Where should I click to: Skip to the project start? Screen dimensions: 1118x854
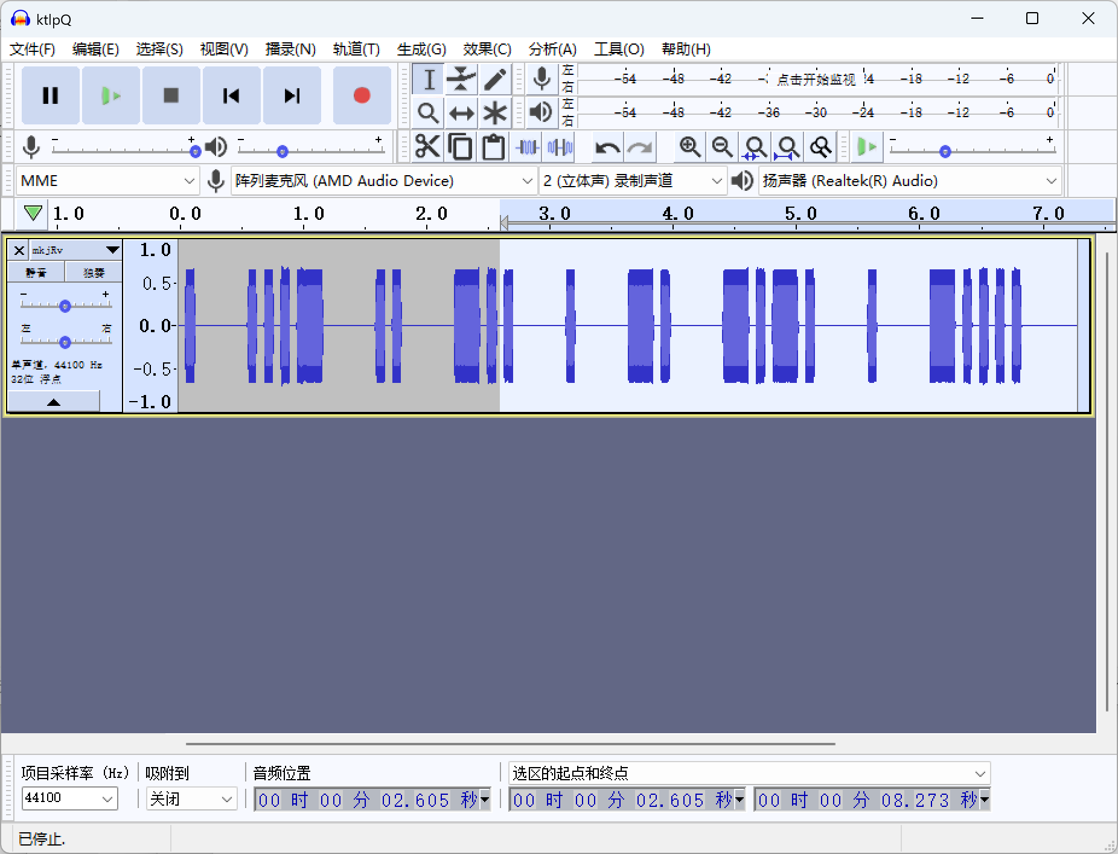pos(232,95)
